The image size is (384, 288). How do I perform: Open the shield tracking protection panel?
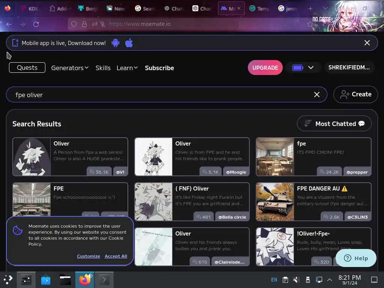click(x=74, y=24)
